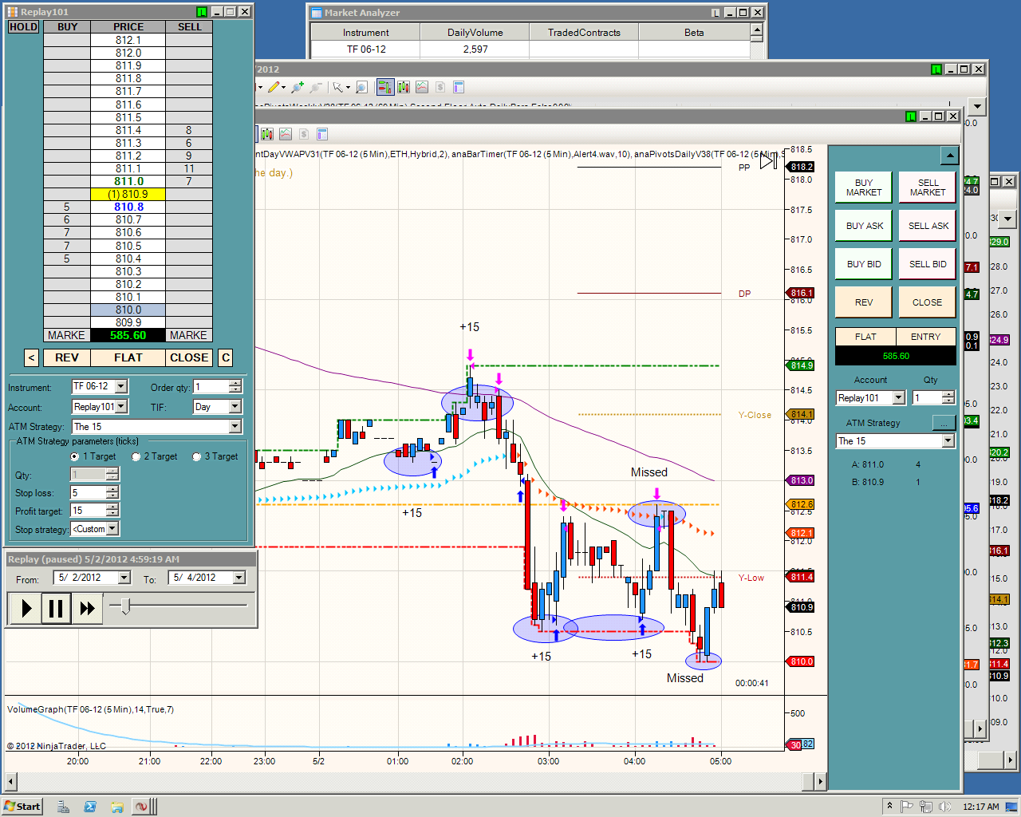Open Windows Explorer folder in taskbar

116,807
